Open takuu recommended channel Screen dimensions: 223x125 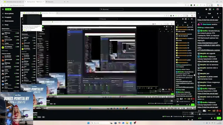10,87
